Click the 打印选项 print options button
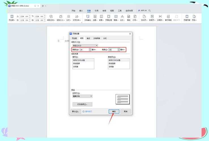 pyautogui.click(x=82, y=104)
